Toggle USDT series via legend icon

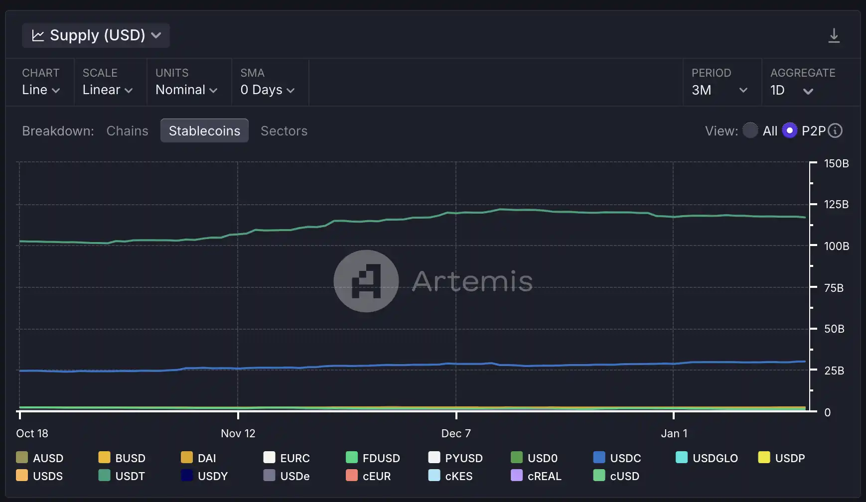coord(104,476)
